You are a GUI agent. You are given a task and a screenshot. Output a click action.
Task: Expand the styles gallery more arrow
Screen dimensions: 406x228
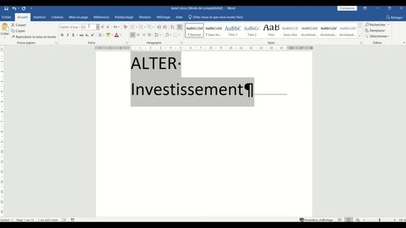(360, 36)
